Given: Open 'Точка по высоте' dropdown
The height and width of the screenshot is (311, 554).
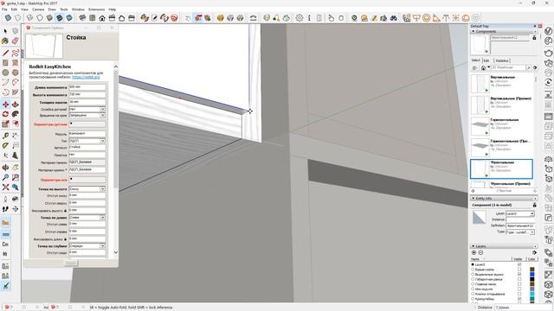Looking at the screenshot, I should pos(87,189).
